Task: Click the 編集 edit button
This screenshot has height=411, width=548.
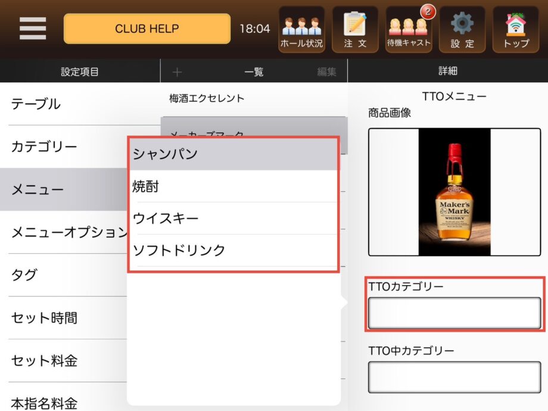Action: (x=326, y=72)
